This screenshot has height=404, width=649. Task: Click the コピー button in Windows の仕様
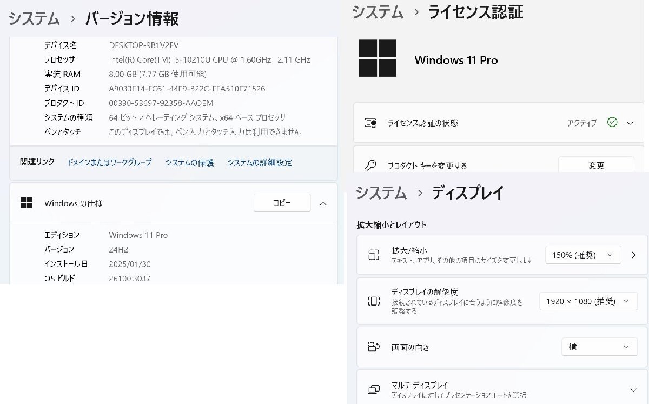[x=282, y=203]
